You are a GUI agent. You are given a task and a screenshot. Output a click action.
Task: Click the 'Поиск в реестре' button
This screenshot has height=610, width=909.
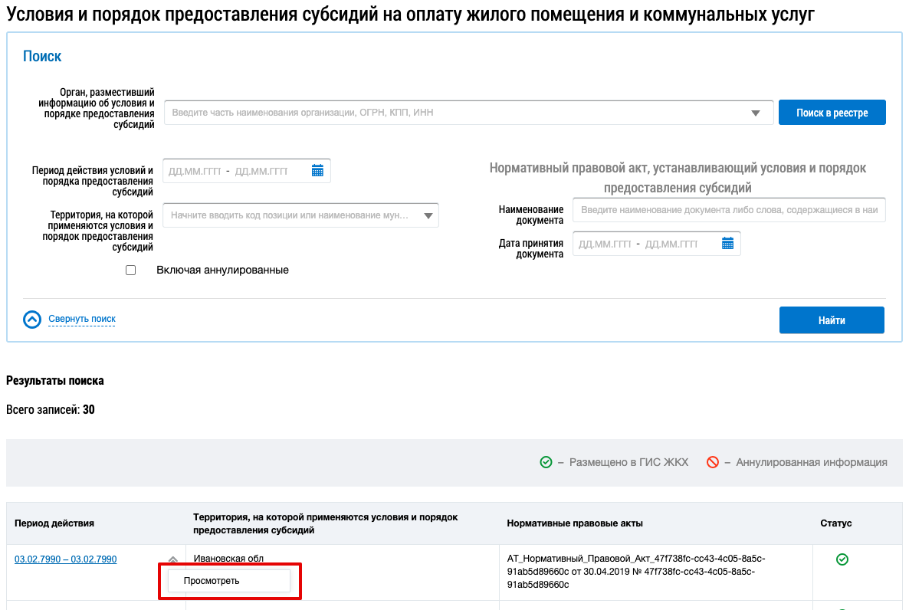pos(832,113)
